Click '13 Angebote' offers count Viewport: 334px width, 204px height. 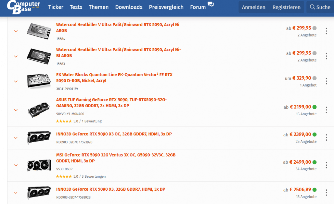[306, 197]
